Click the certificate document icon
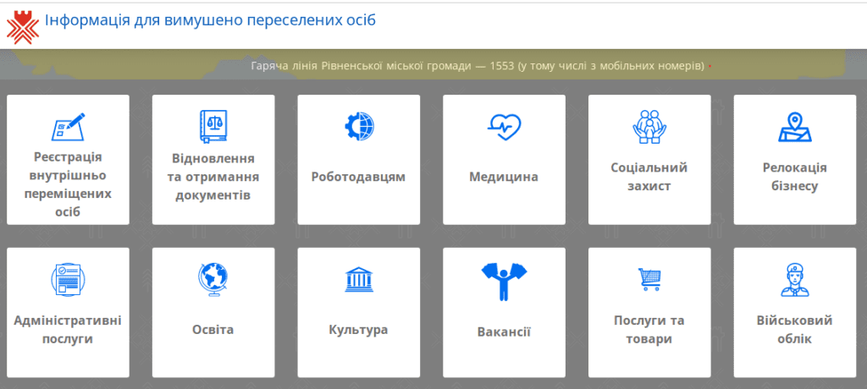The width and height of the screenshot is (867, 389). click(x=68, y=279)
